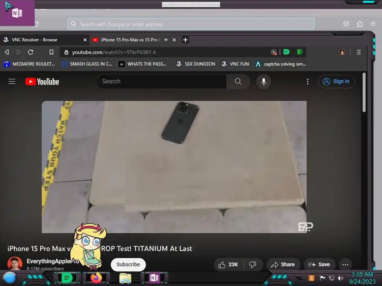Image resolution: width=382 pixels, height=286 pixels.
Task: Open the captcha solving sim... bookmark
Action: (281, 64)
